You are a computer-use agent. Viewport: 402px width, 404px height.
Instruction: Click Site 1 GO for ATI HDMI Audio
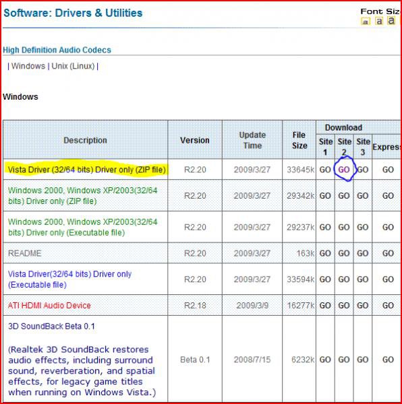(325, 306)
